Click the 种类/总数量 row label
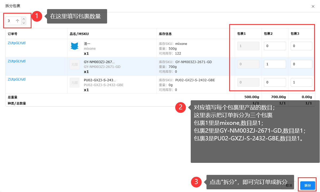This screenshot has height=192, width=320. point(17,103)
